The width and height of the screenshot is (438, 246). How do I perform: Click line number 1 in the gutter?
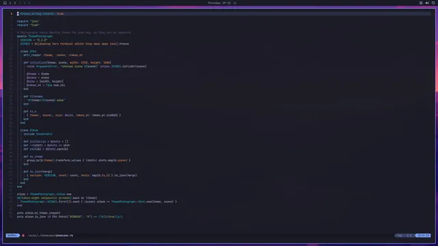point(12,14)
